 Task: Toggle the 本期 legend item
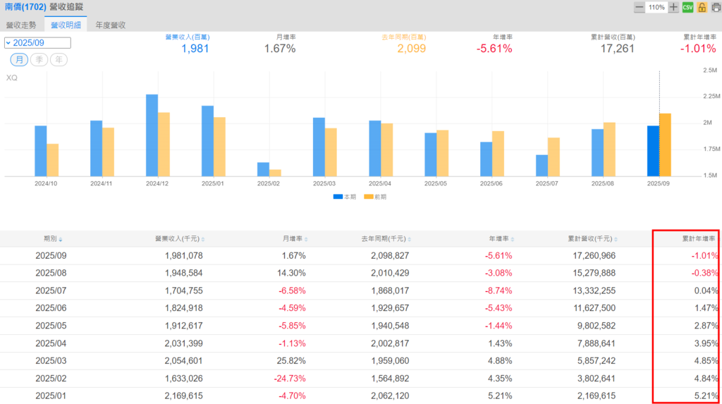click(x=344, y=197)
